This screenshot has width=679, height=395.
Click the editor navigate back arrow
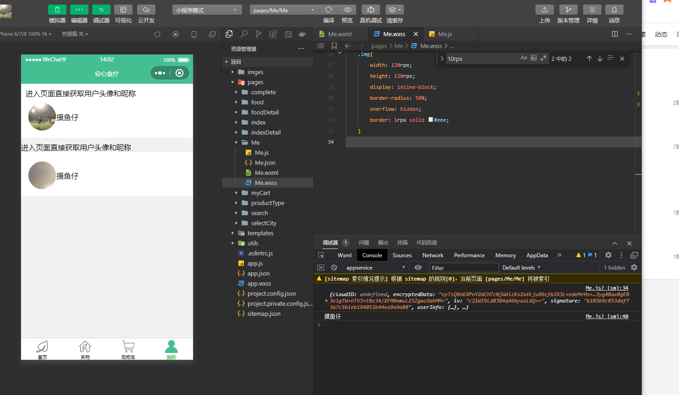[348, 46]
